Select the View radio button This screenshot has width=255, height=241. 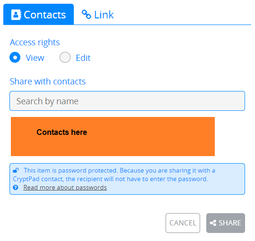(x=15, y=58)
